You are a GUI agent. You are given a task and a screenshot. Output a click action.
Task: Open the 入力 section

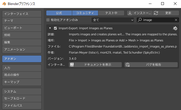click(x=22, y=68)
